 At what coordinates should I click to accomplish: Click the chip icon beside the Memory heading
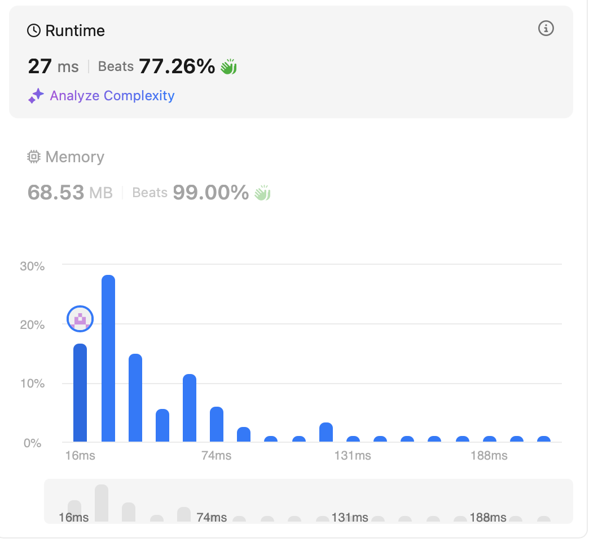coord(34,157)
